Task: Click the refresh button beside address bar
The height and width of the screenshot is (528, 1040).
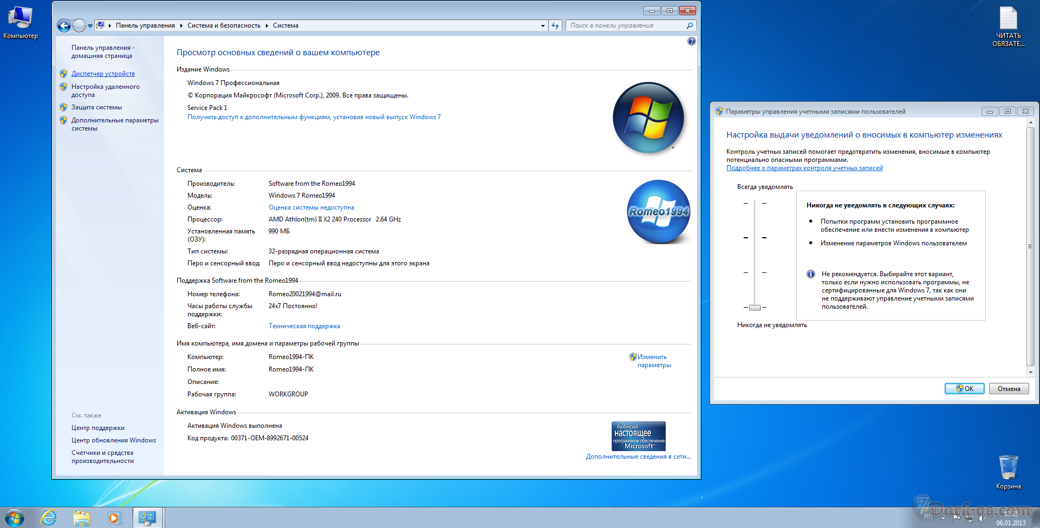Action: tap(555, 25)
